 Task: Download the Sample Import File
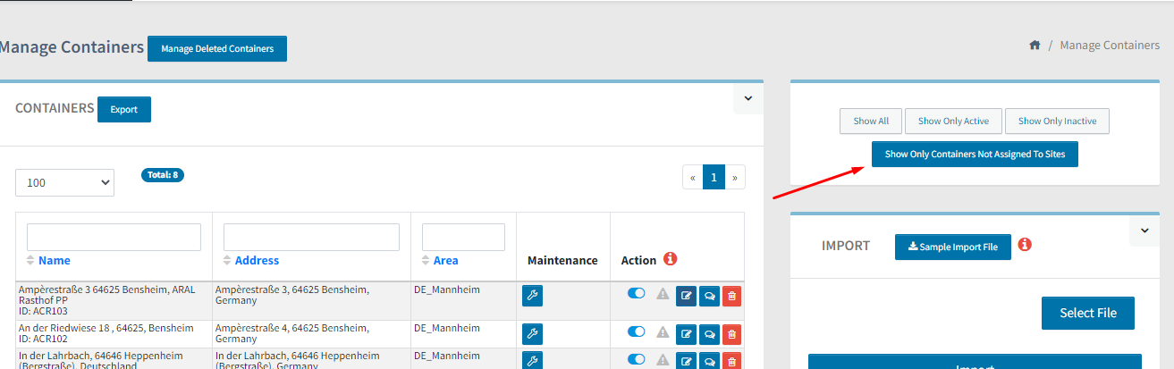(x=953, y=247)
